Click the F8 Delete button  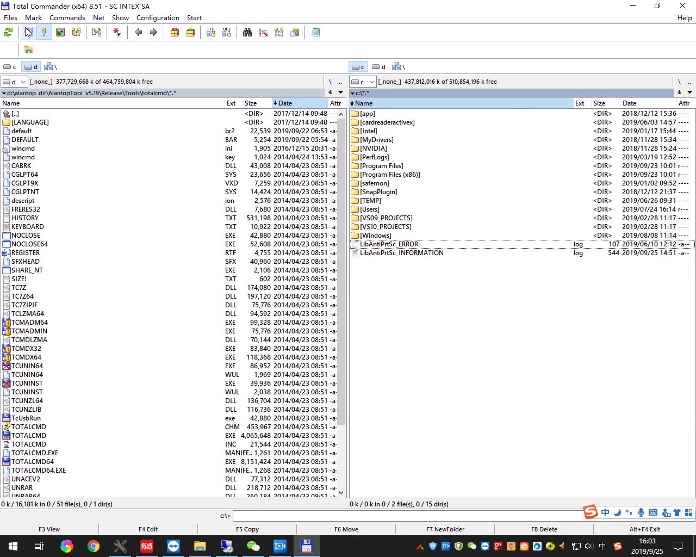[544, 529]
